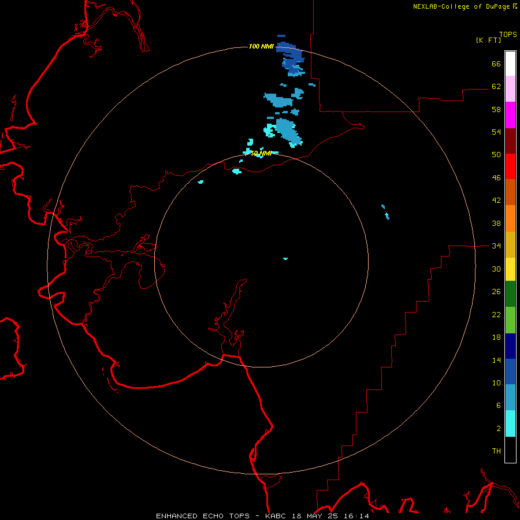Viewport: 520px width, 520px height.
Task: Click the legend value 50
Action: pos(496,155)
